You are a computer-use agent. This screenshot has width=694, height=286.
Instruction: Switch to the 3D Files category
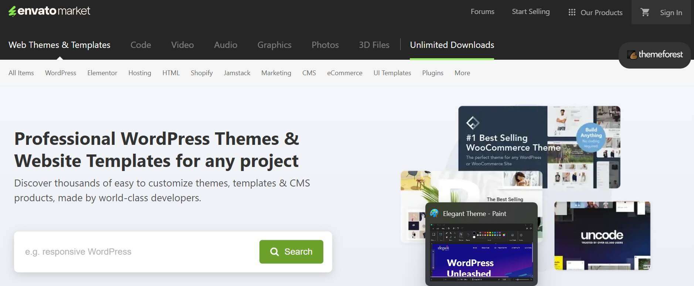click(x=374, y=45)
